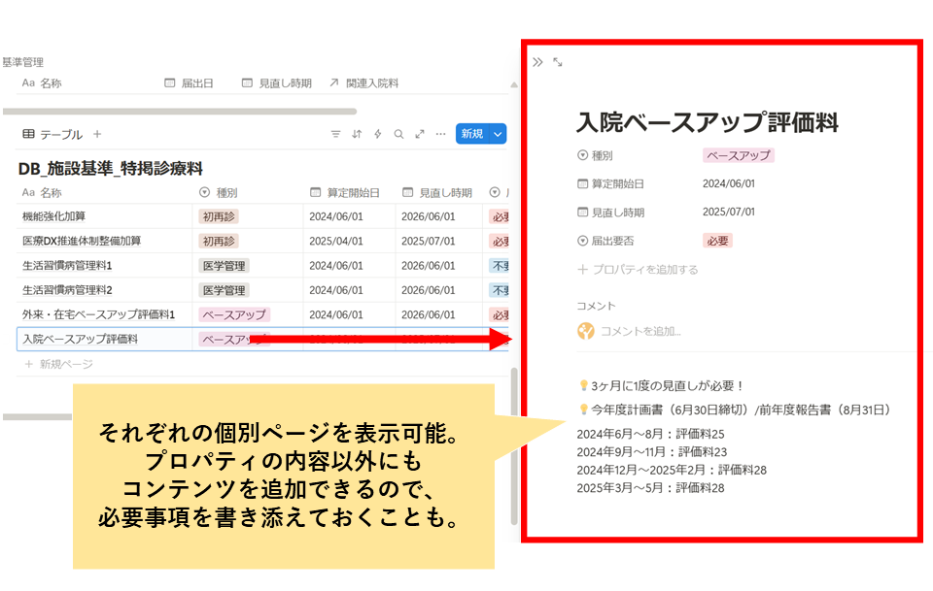Open the 機能強化加算 row
933x591 pixels.
click(54, 216)
